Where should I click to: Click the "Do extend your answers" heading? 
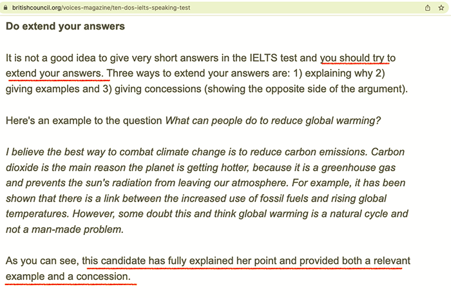coord(65,27)
